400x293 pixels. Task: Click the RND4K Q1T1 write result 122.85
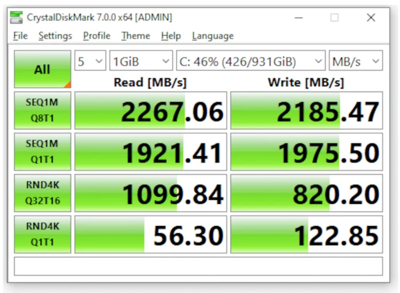pyautogui.click(x=306, y=234)
